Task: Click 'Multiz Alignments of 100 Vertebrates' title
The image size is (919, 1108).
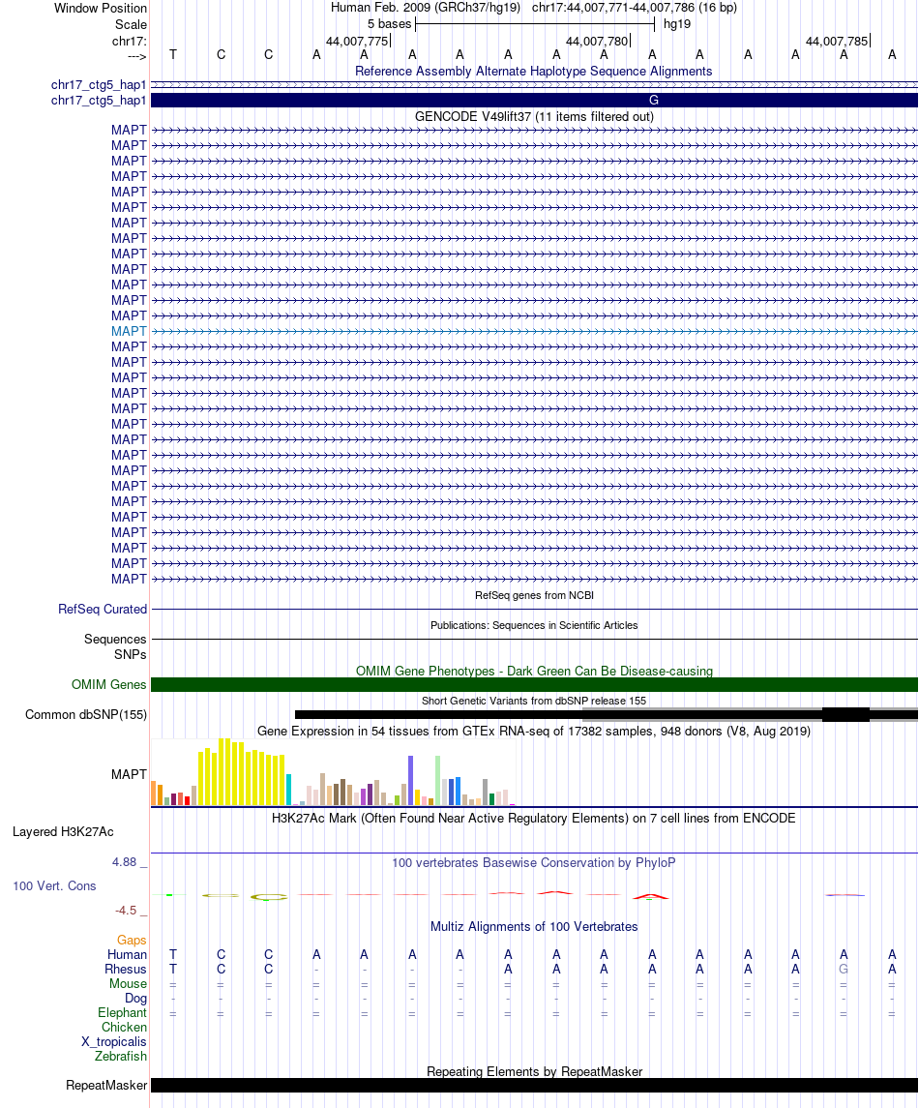Action: [x=534, y=926]
